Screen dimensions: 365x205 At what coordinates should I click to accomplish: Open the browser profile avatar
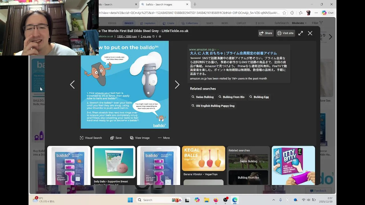[x=308, y=13]
